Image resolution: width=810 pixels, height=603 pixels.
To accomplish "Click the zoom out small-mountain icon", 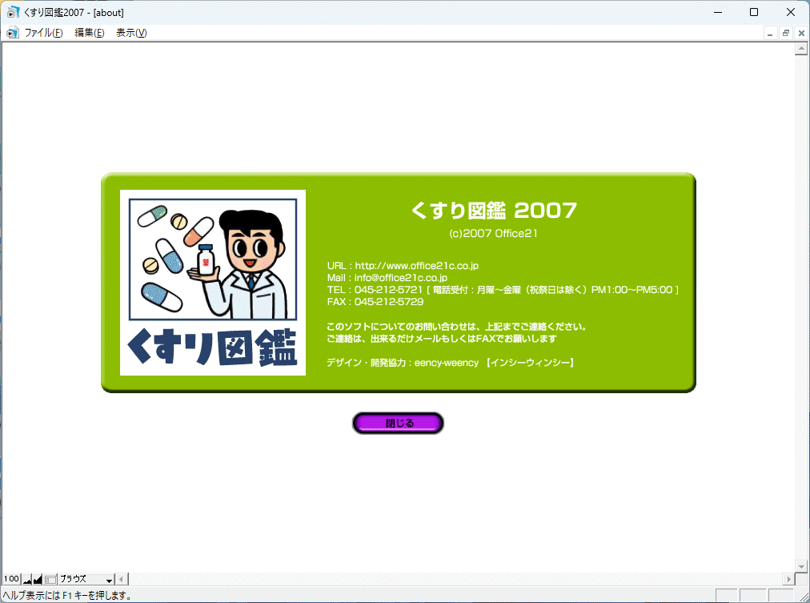I will [x=27, y=579].
